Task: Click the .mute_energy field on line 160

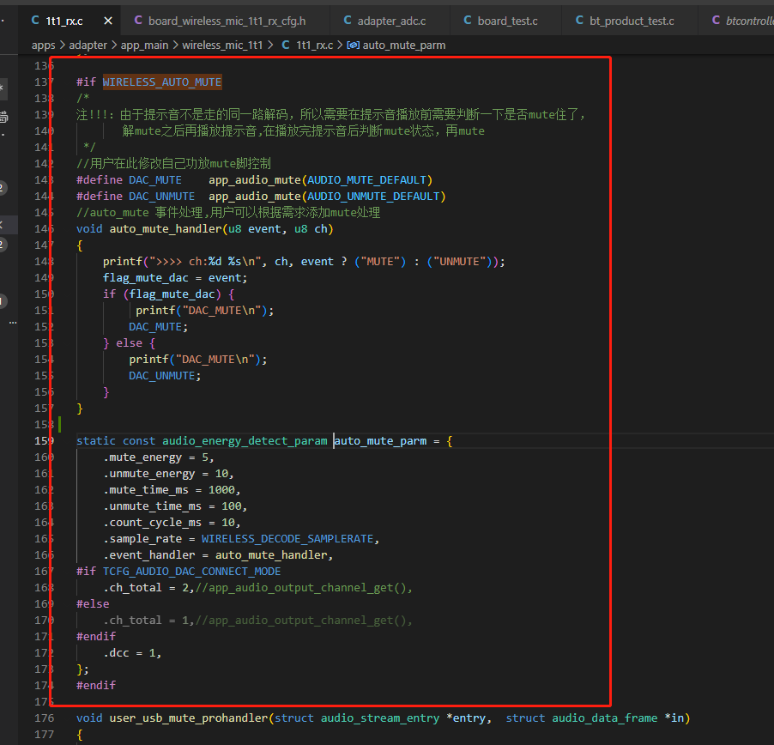Action: coord(142,457)
